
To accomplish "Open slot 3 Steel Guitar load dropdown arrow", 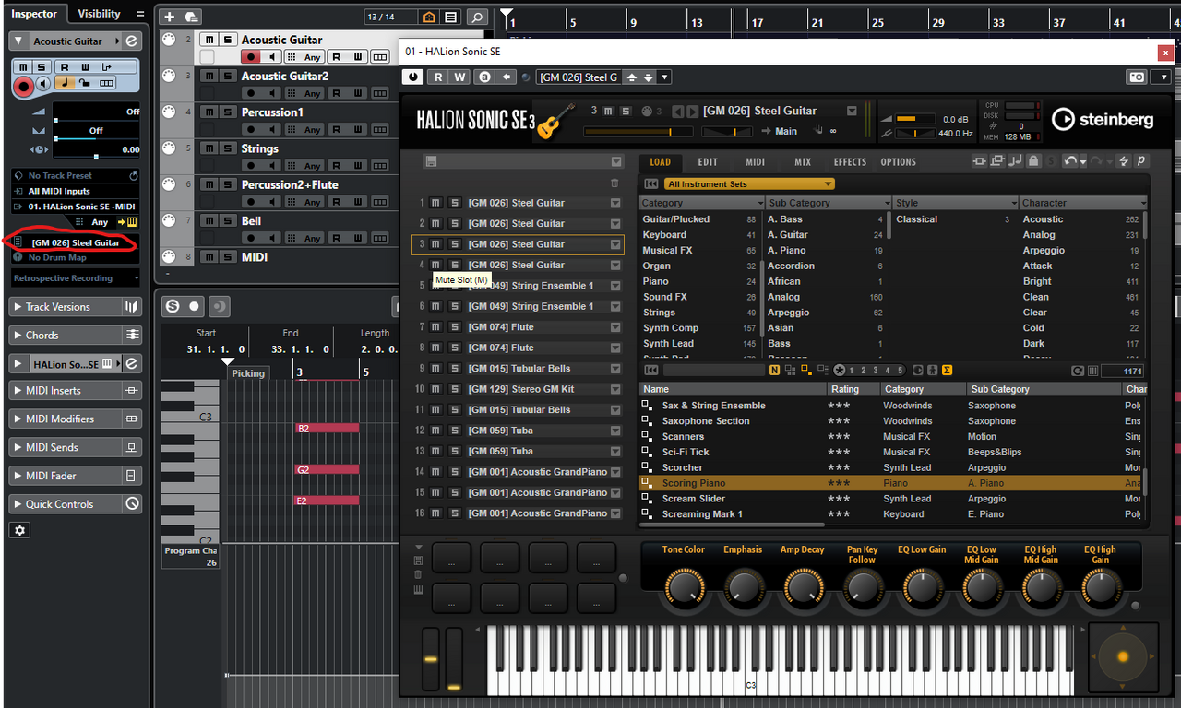I will tap(615, 244).
